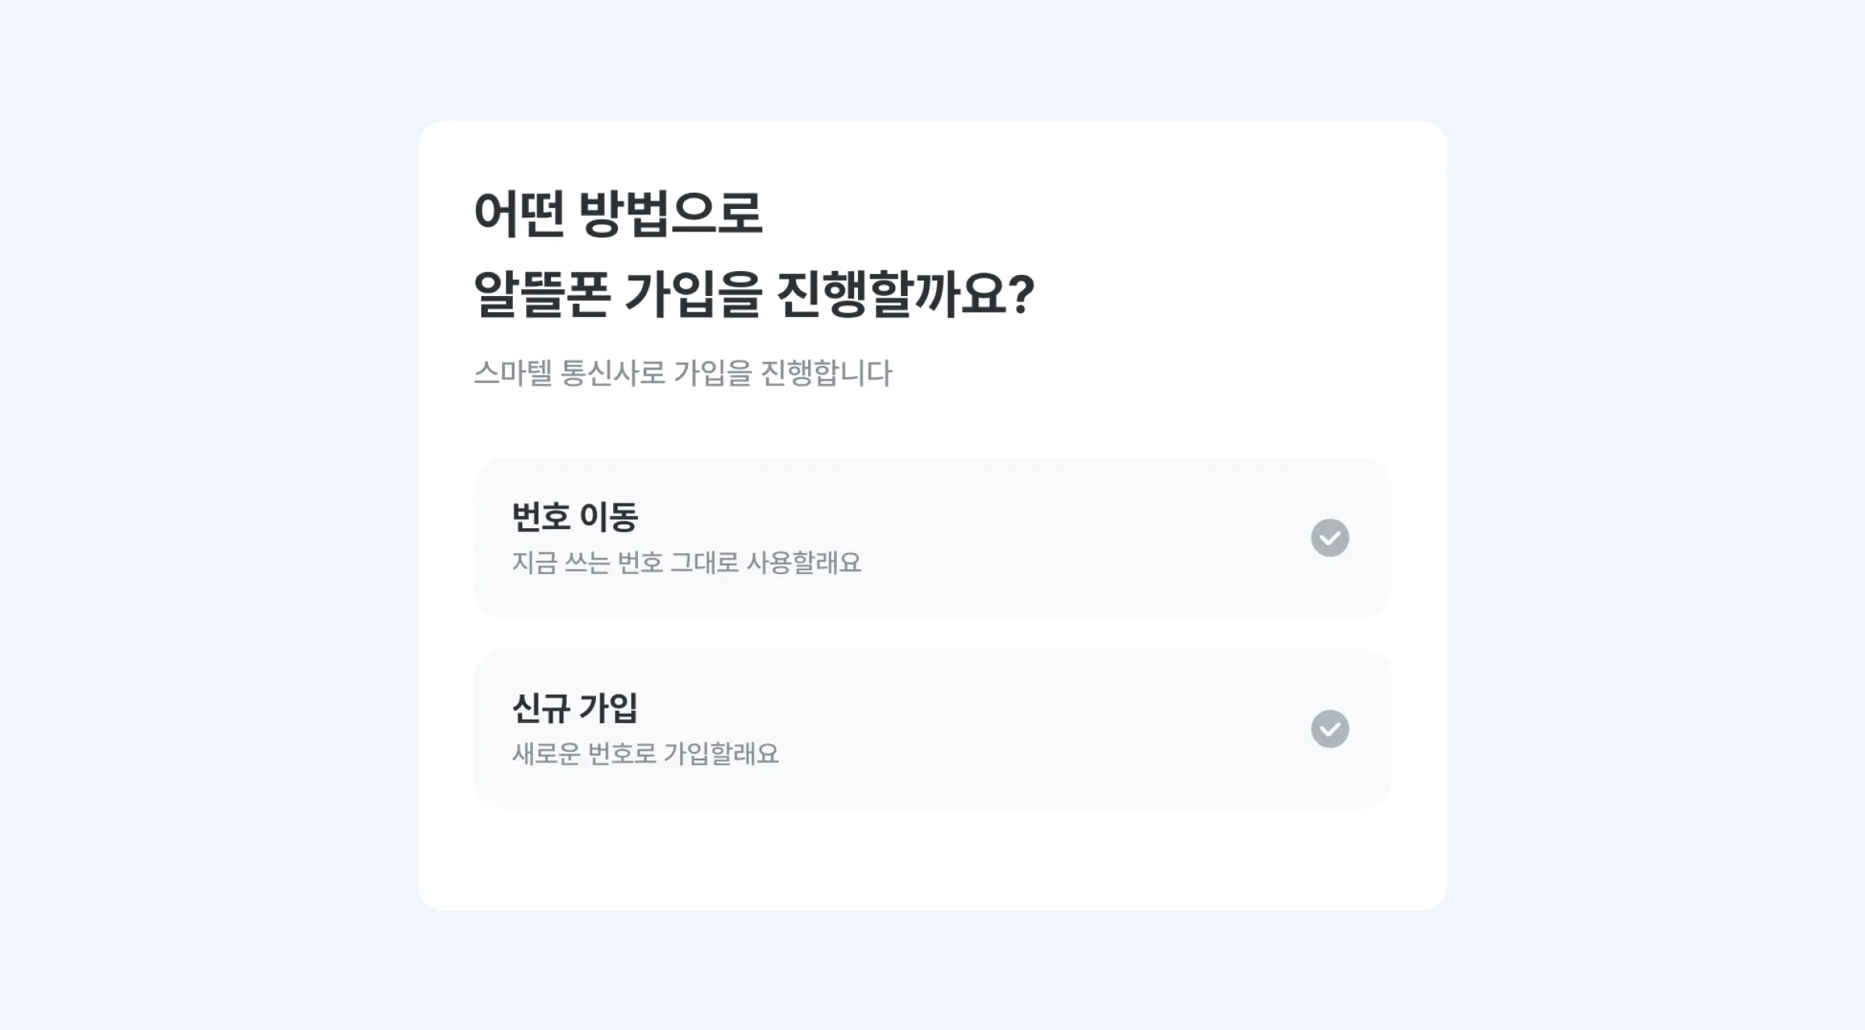Screen dimensions: 1865x1030
Task: Click heading 알뜰폰 가입을 진행할까요?
Action: click(x=754, y=294)
